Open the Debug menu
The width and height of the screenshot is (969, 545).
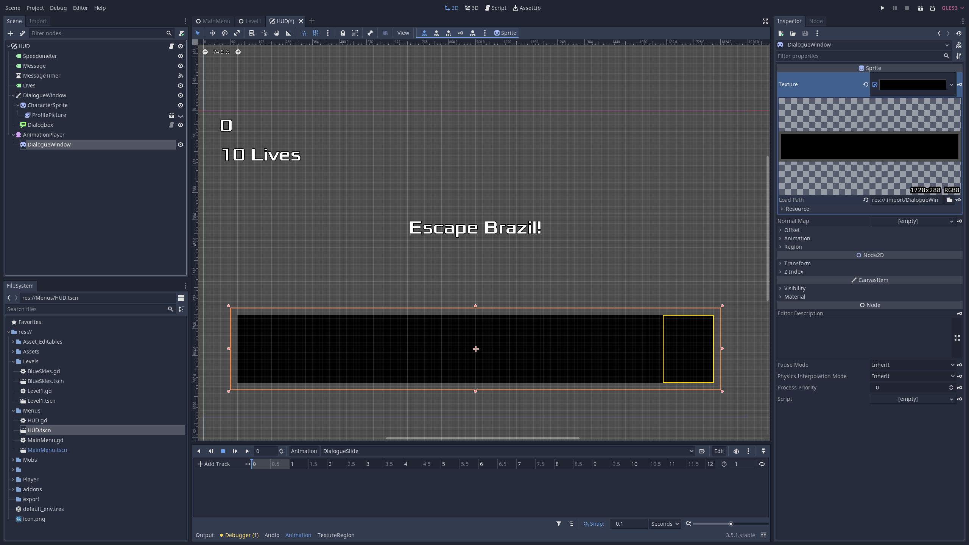(58, 8)
